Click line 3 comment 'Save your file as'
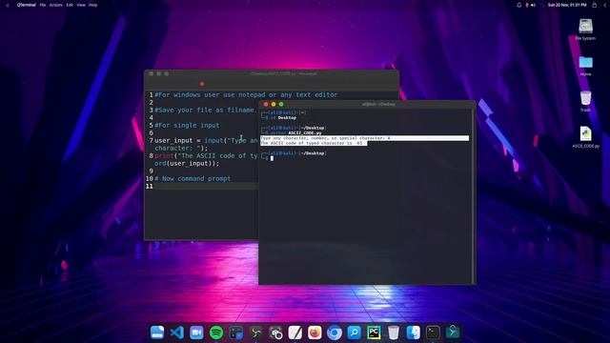 coord(206,111)
